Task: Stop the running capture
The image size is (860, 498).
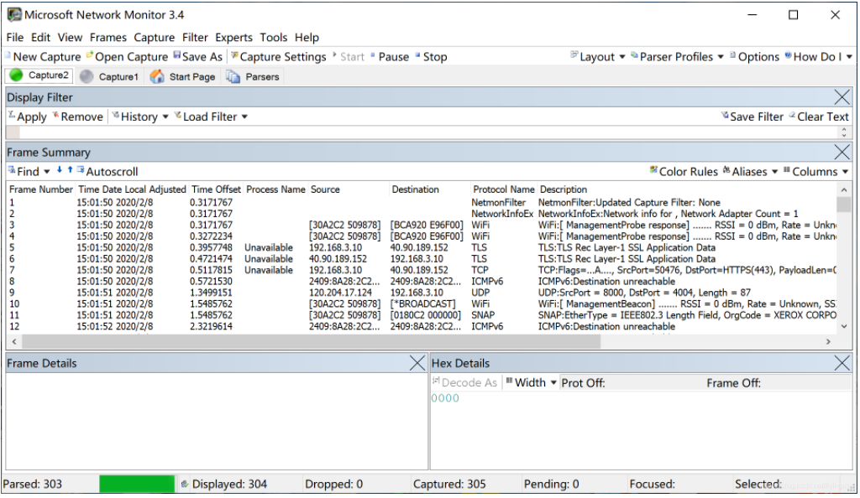Action: 431,57
